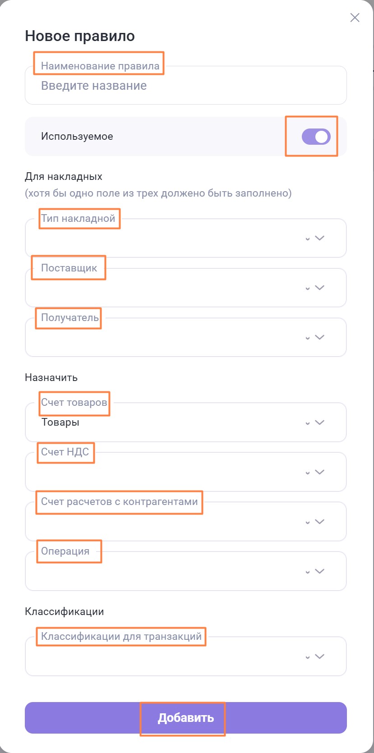Focus the Счет НДС selection field
Image resolution: width=374 pixels, height=753 pixels.
(162, 473)
